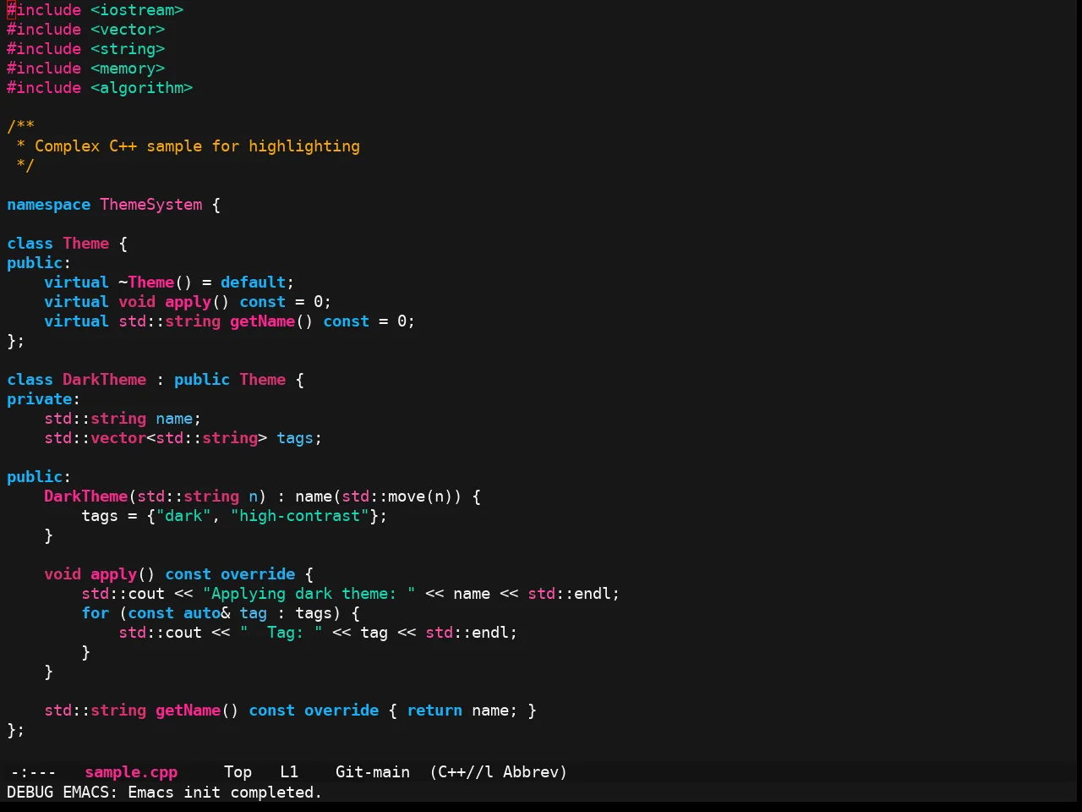This screenshot has height=812, width=1082.
Task: Place cursor on the #include <iostream> line
Action: [x=96, y=10]
